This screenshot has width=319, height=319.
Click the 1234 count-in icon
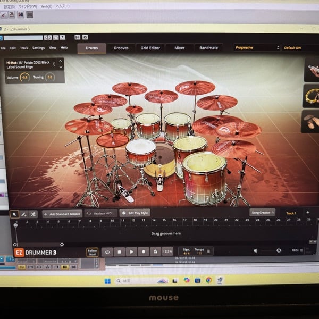(167, 251)
